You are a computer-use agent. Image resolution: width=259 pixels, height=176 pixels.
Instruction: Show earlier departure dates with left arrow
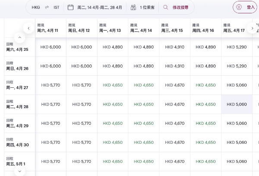pyautogui.click(x=28, y=28)
